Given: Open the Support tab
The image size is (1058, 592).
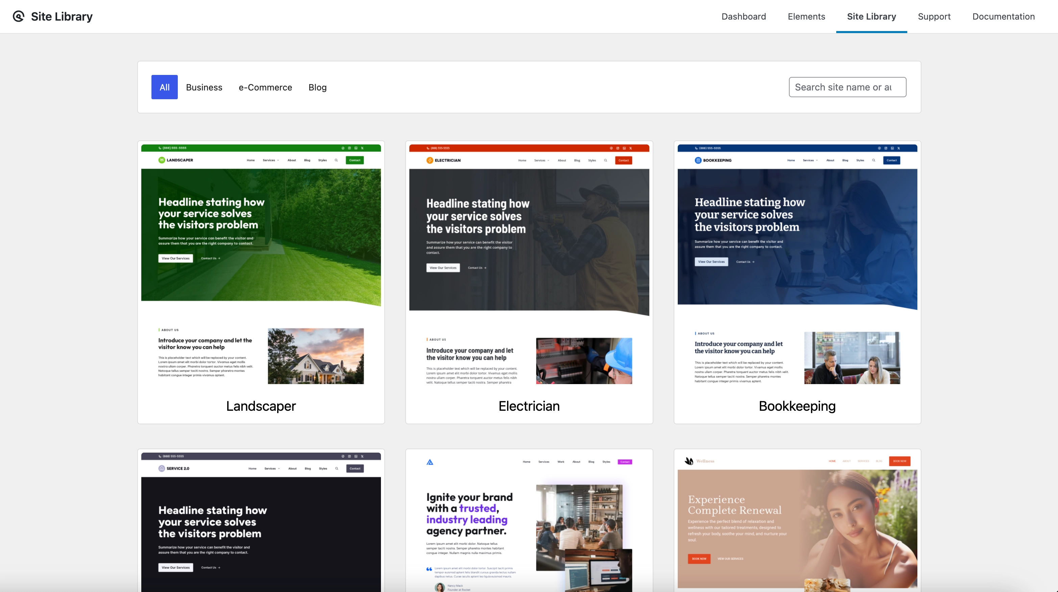Looking at the screenshot, I should click(x=934, y=17).
